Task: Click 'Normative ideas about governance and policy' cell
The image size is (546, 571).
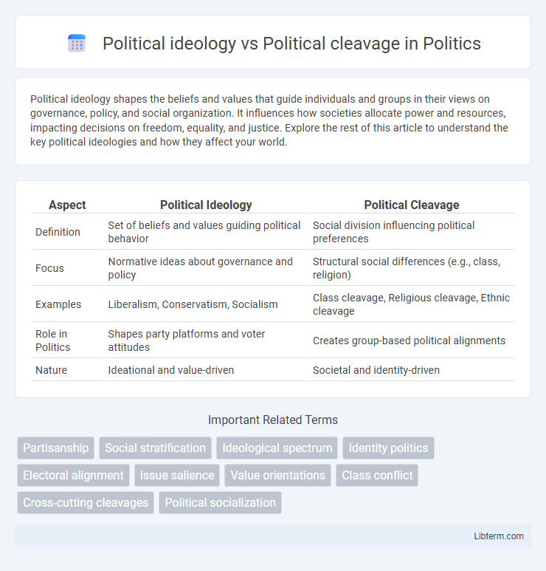Action: click(x=206, y=268)
